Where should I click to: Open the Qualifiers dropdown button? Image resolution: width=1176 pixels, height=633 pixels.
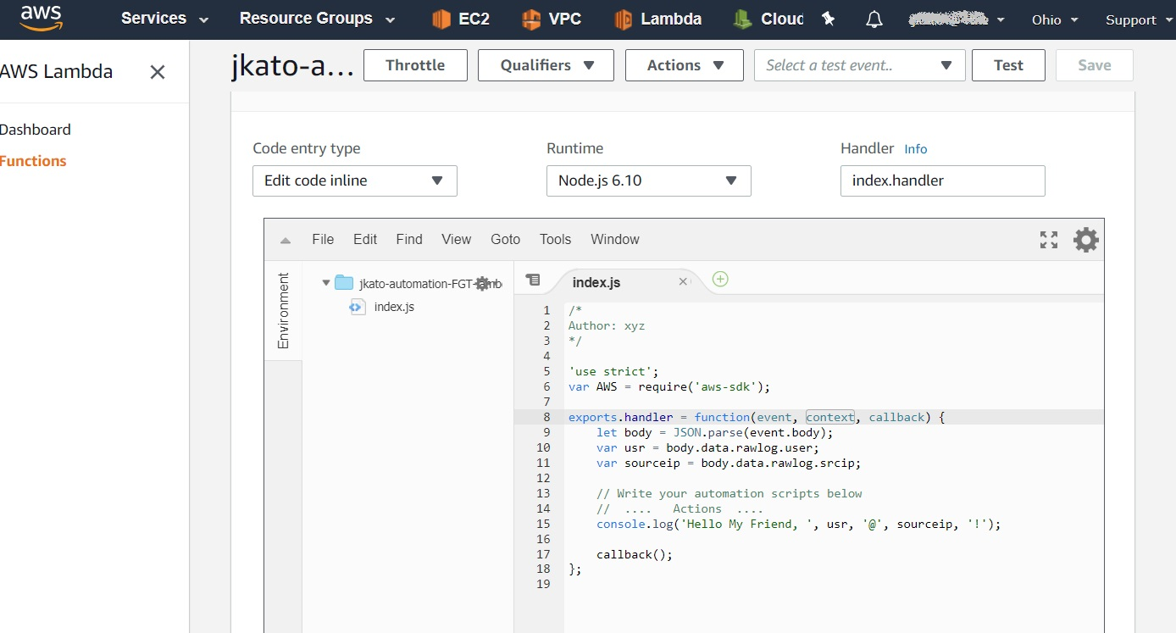tap(546, 65)
